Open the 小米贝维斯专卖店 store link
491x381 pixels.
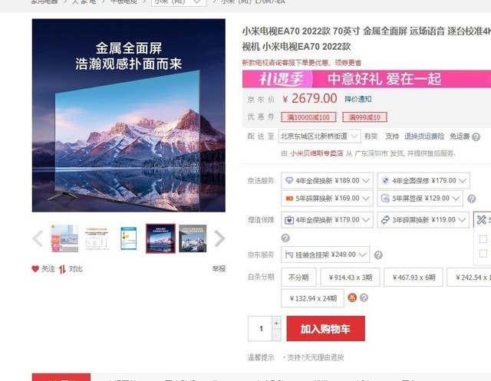click(316, 153)
